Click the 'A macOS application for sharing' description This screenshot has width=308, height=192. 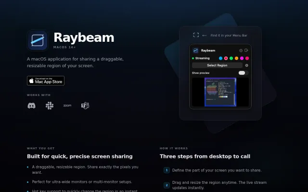coord(75,62)
